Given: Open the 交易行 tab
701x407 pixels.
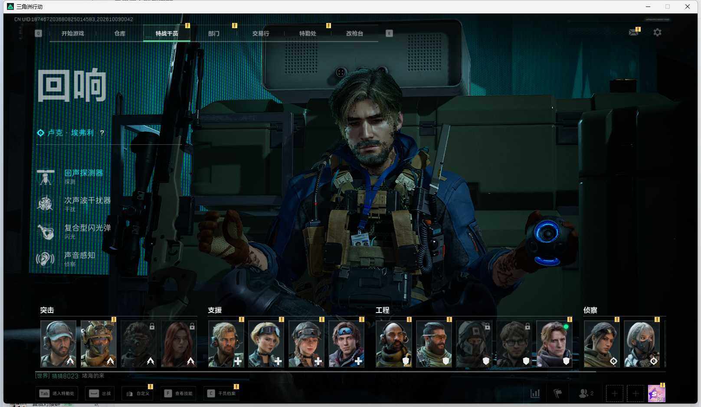Looking at the screenshot, I should 261,33.
